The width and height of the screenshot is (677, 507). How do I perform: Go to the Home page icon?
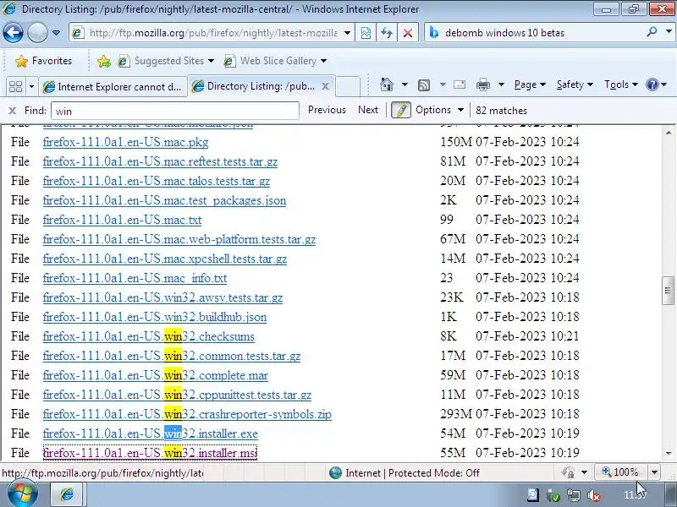coord(387,84)
